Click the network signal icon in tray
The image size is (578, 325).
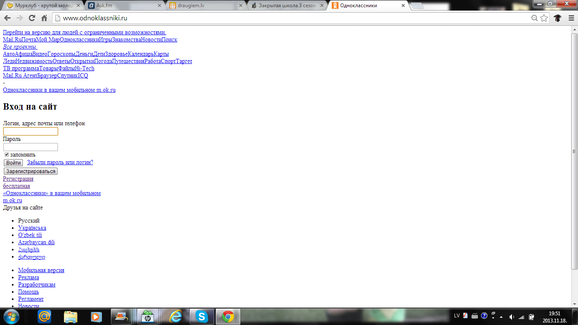click(x=521, y=317)
